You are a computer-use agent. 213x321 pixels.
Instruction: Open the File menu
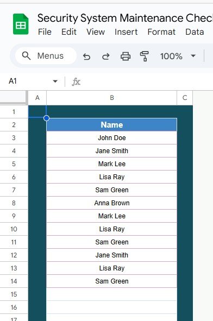(x=45, y=32)
